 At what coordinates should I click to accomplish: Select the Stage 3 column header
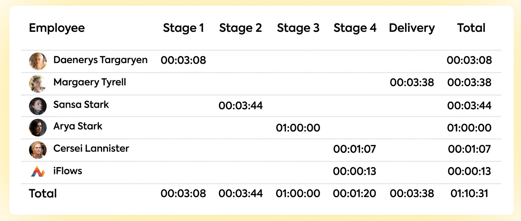coord(298,28)
